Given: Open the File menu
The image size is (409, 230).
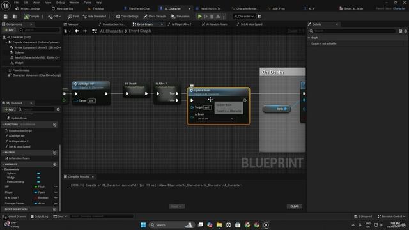Looking at the screenshot, I should coord(16,3).
